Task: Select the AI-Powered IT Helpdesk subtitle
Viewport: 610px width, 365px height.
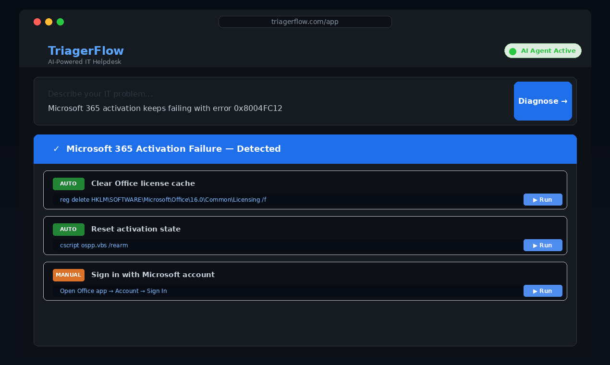Action: tap(85, 61)
